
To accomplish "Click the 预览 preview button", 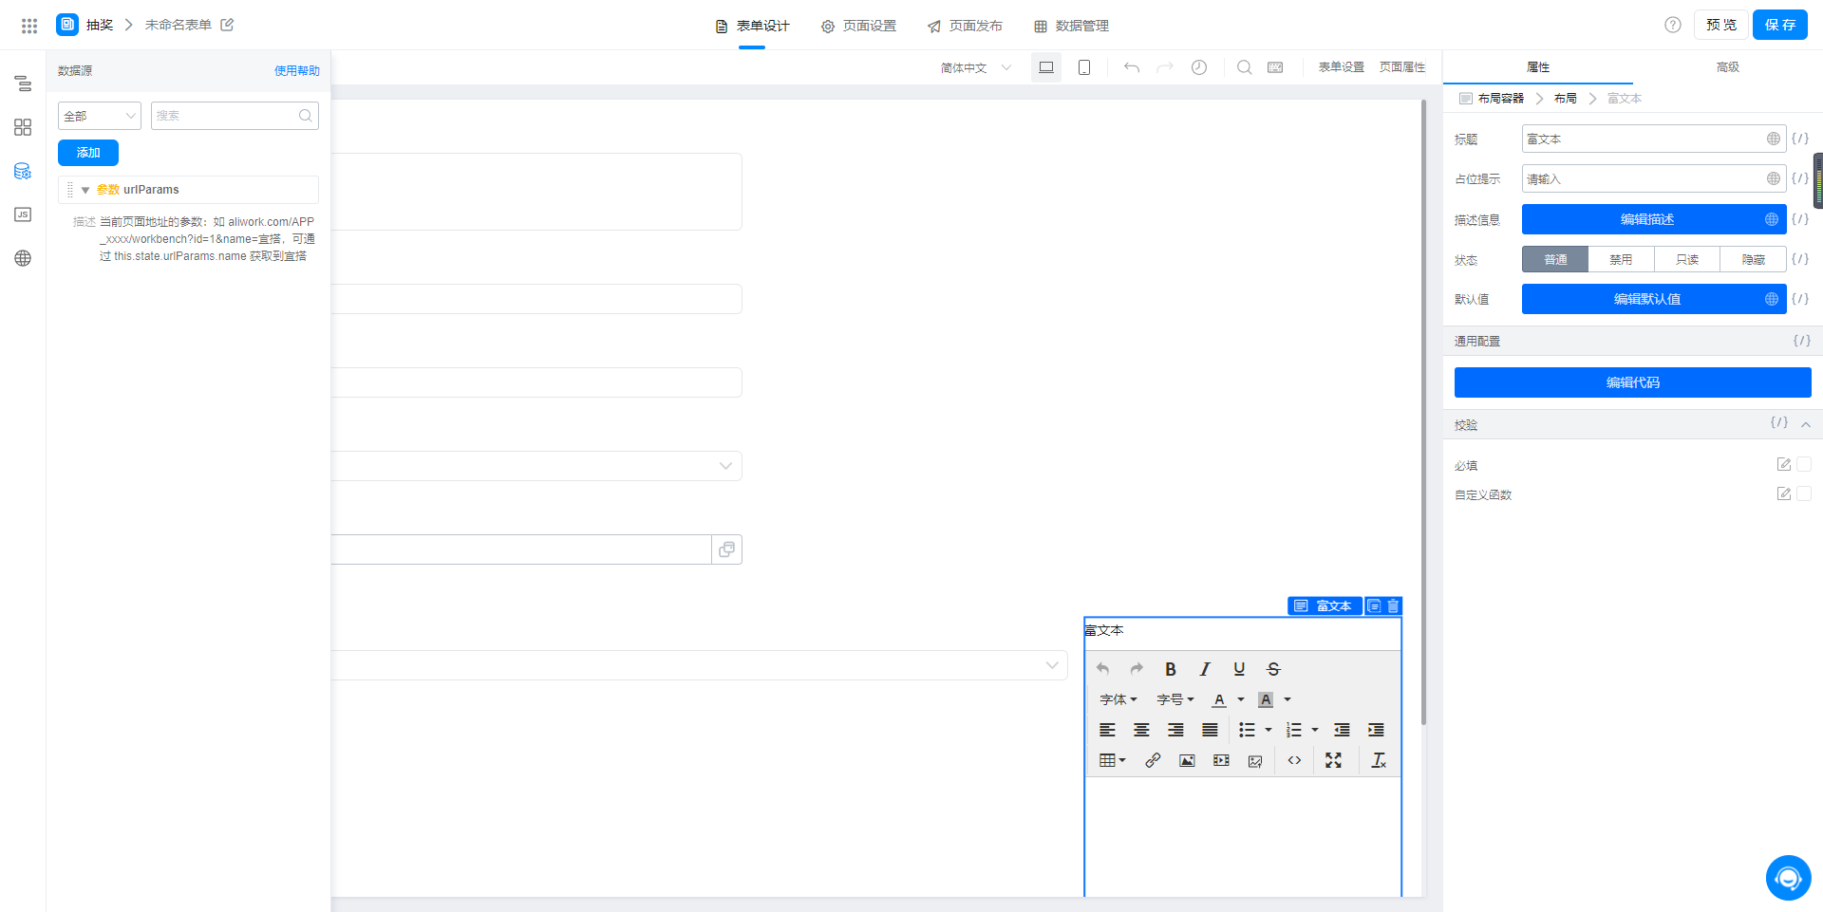I will (1721, 25).
